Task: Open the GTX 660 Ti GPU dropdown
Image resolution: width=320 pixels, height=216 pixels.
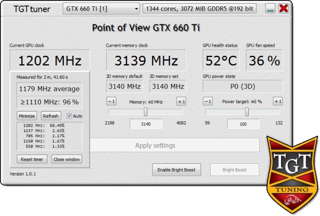Action: [101, 9]
